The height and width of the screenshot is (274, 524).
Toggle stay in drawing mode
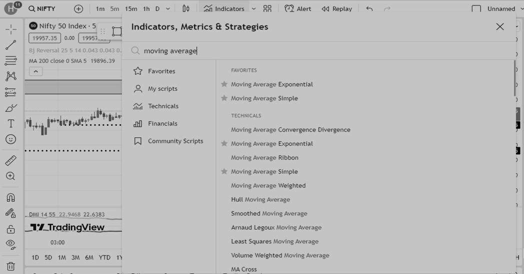10,213
